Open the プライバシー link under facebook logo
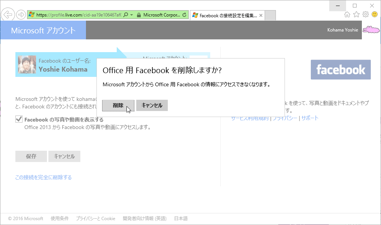Image resolution: width=381 pixels, height=225 pixels. pyautogui.click(x=285, y=118)
